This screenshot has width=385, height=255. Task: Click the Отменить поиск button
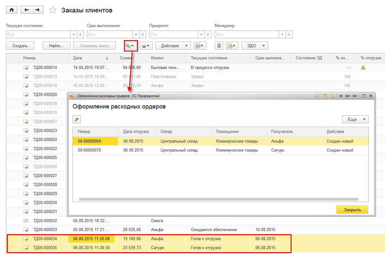tap(95, 46)
